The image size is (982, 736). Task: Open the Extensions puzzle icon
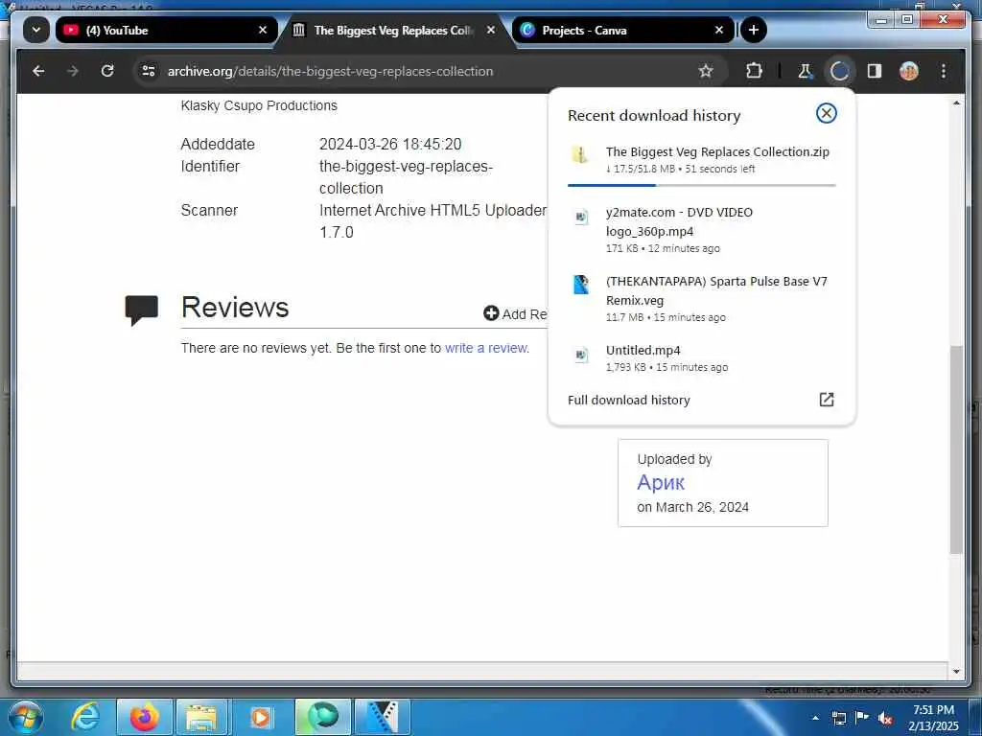tap(754, 71)
